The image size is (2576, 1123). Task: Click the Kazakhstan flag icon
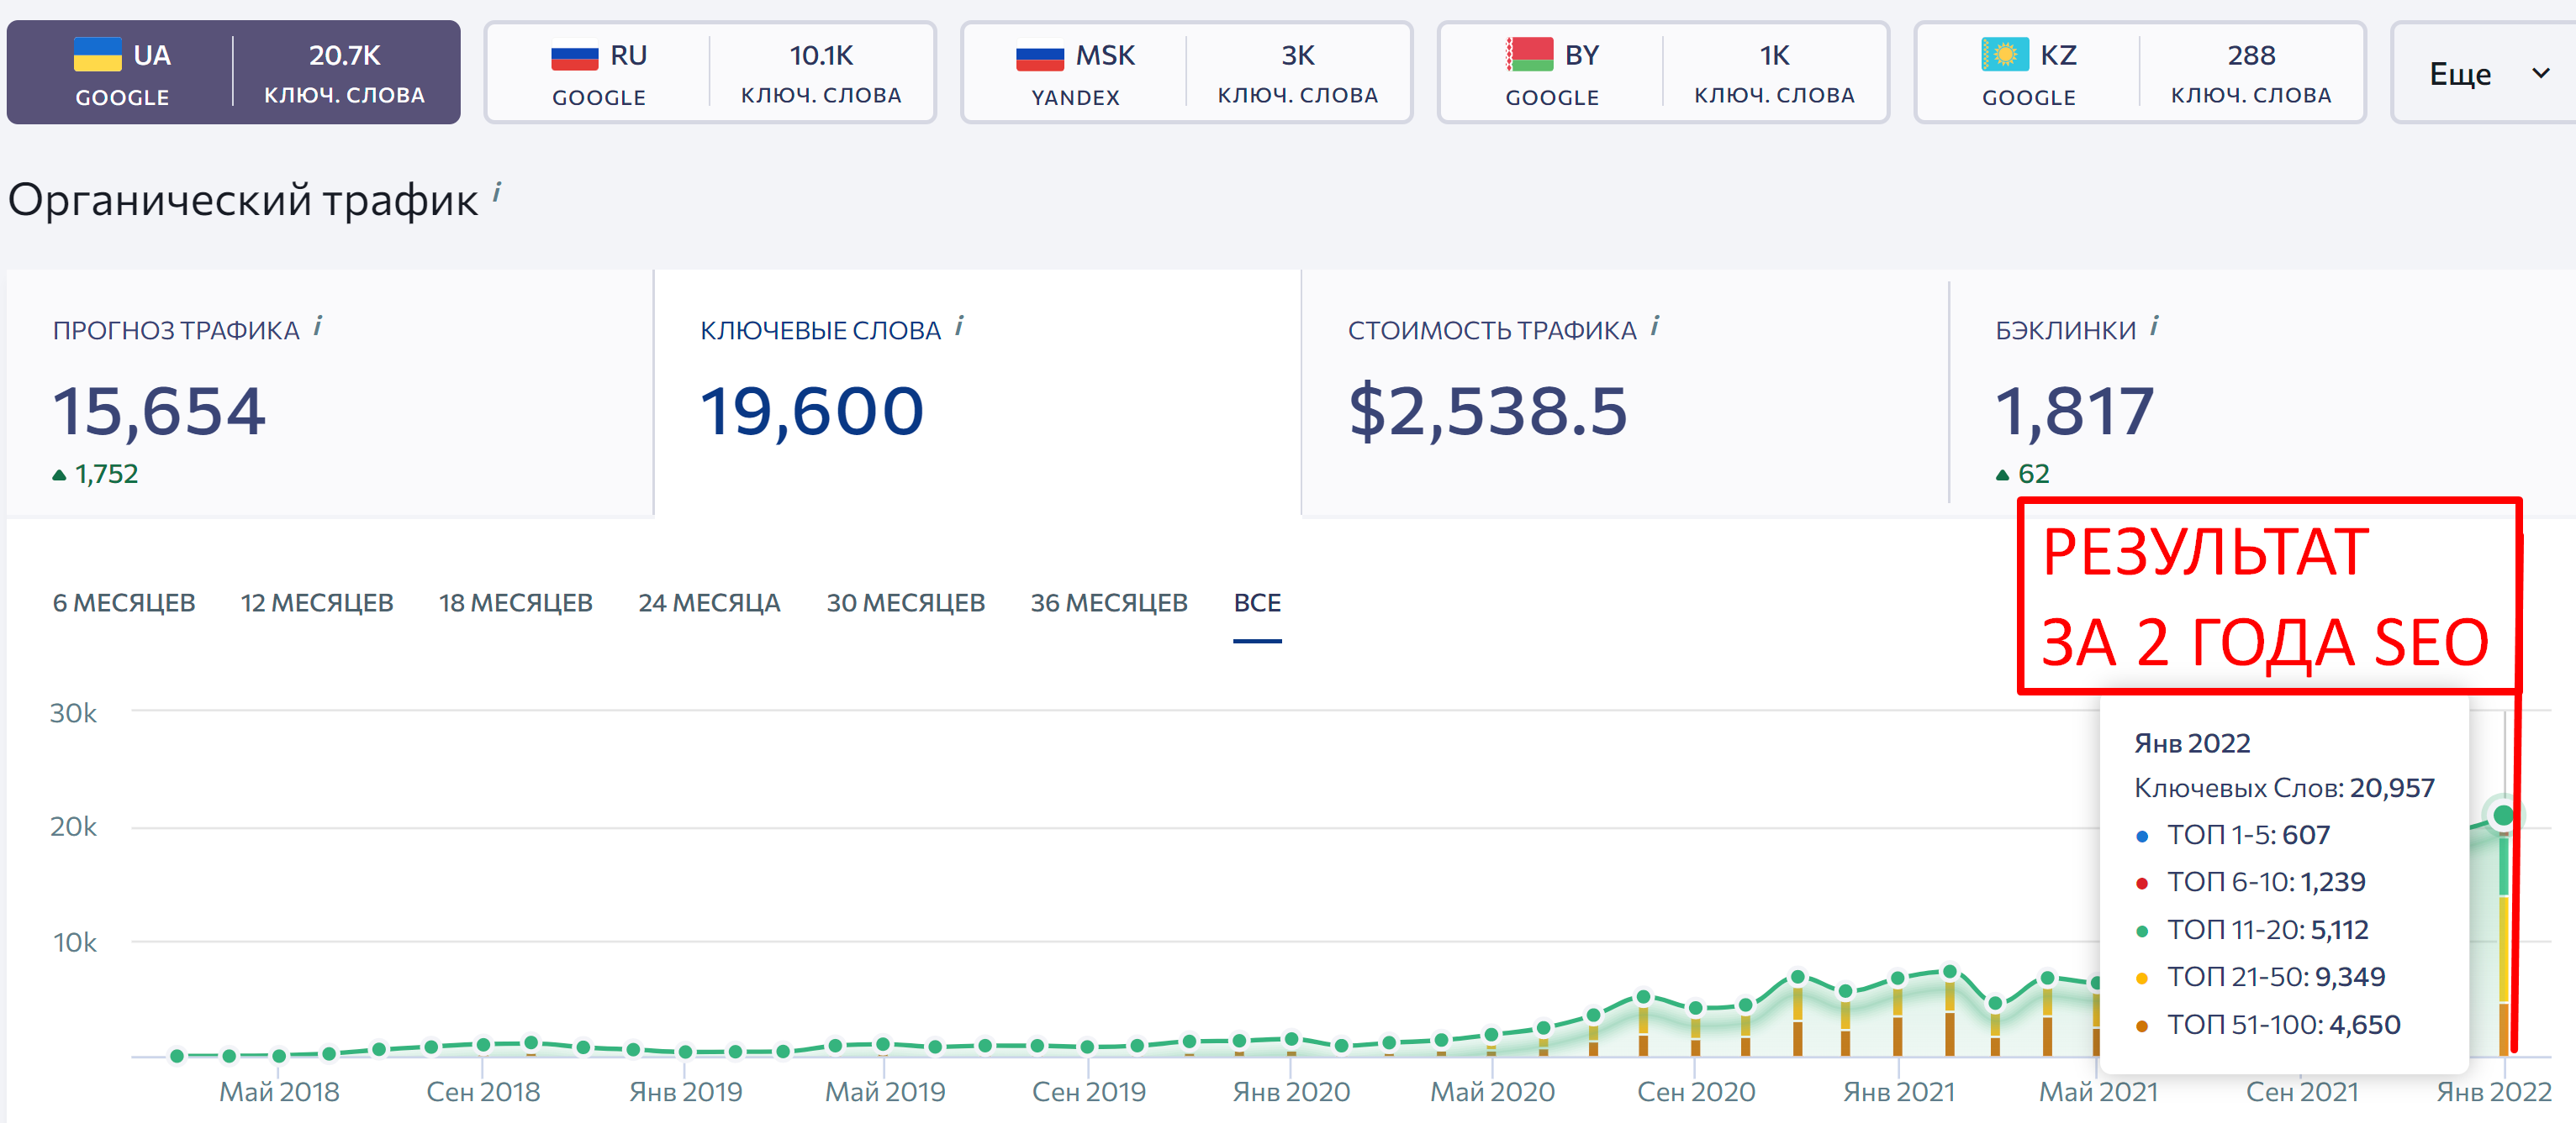point(2005,54)
